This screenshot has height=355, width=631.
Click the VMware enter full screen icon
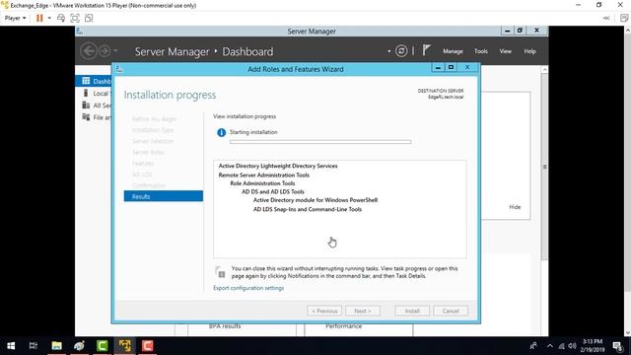point(75,18)
